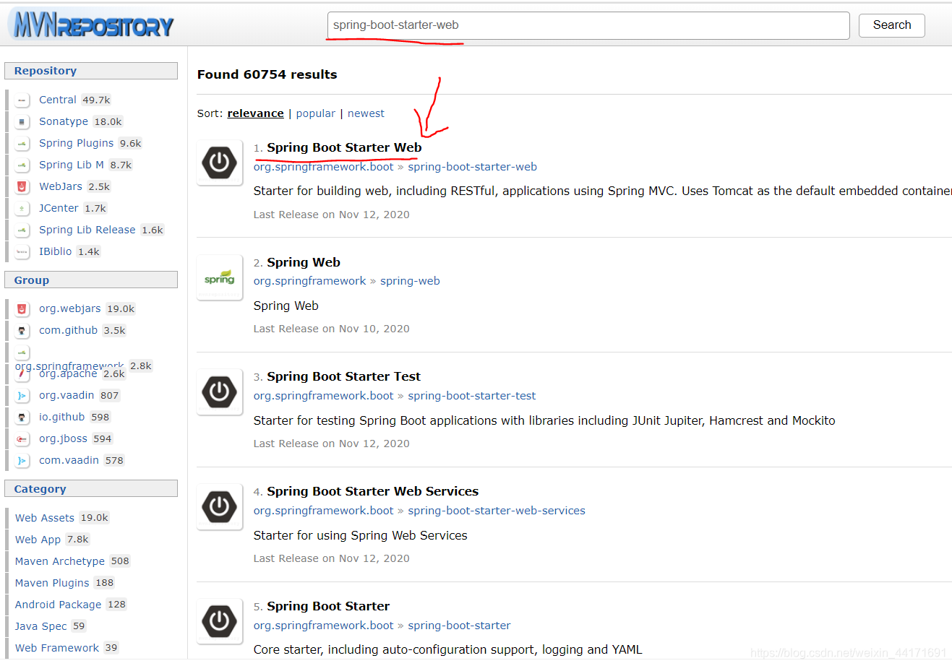Filter by org.apache group

pyautogui.click(x=68, y=373)
